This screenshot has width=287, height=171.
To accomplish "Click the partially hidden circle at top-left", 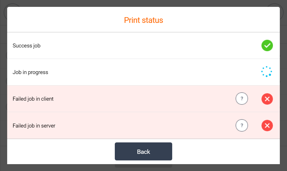I will click(11, 5).
